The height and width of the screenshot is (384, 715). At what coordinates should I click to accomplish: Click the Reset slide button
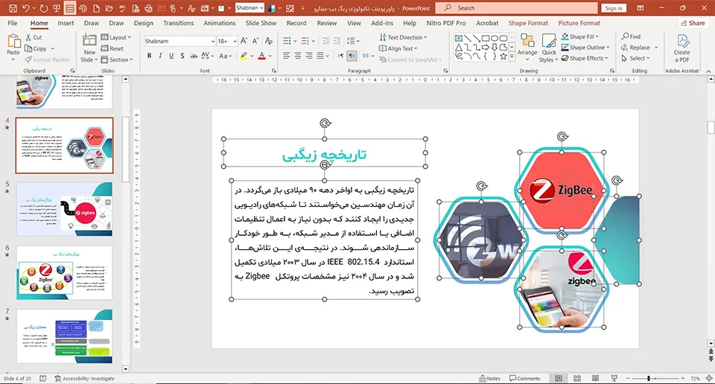[112, 48]
